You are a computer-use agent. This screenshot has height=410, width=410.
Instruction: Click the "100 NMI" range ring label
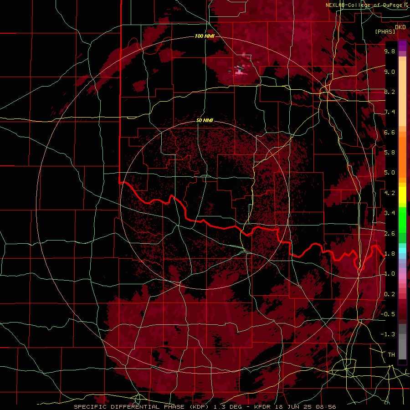click(205, 36)
